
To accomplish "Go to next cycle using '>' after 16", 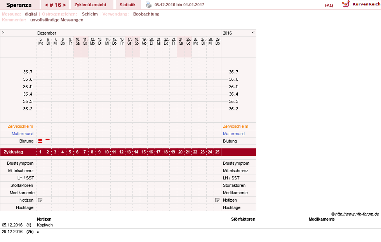I will [64, 5].
